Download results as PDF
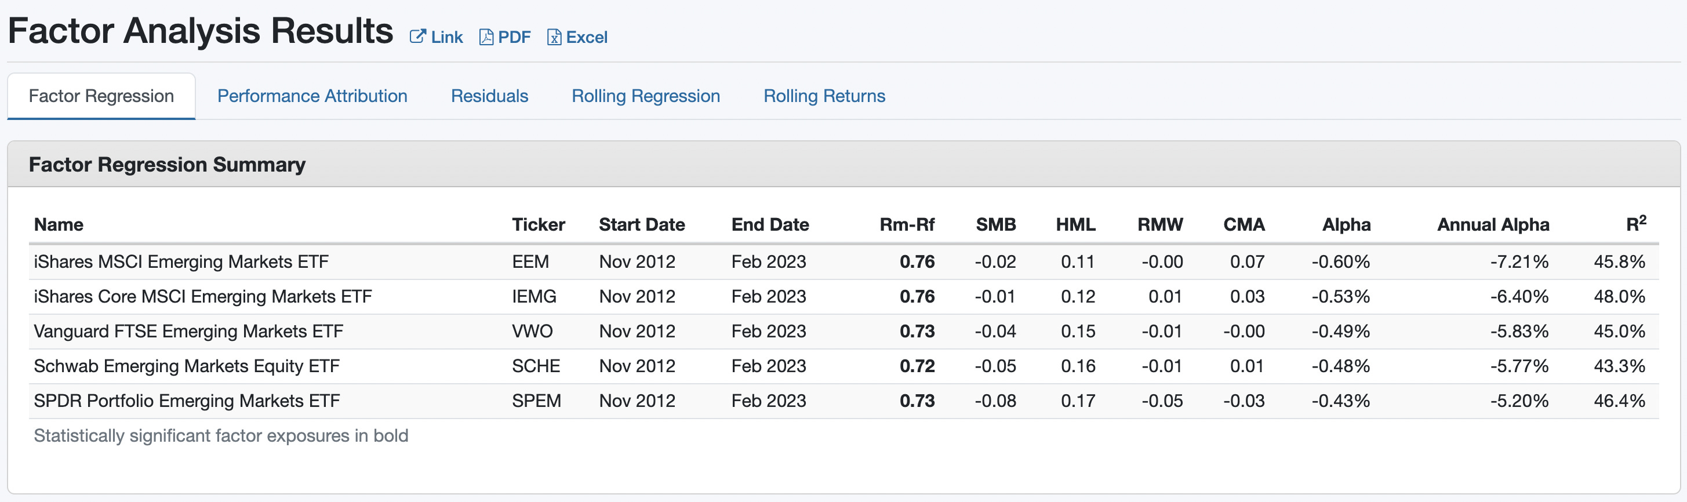The image size is (1687, 502). click(514, 37)
